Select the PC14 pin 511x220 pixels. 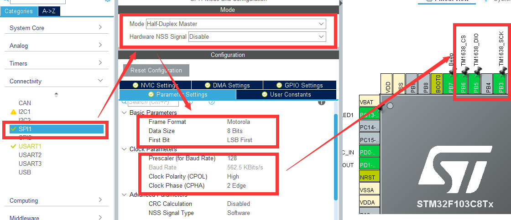tap(369, 127)
